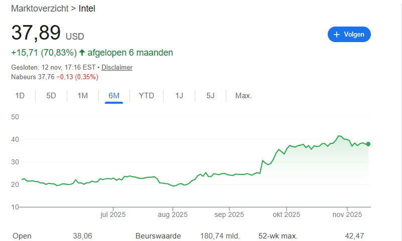Click the green upward arrow icon
This screenshot has height=241, width=402.
coord(82,53)
